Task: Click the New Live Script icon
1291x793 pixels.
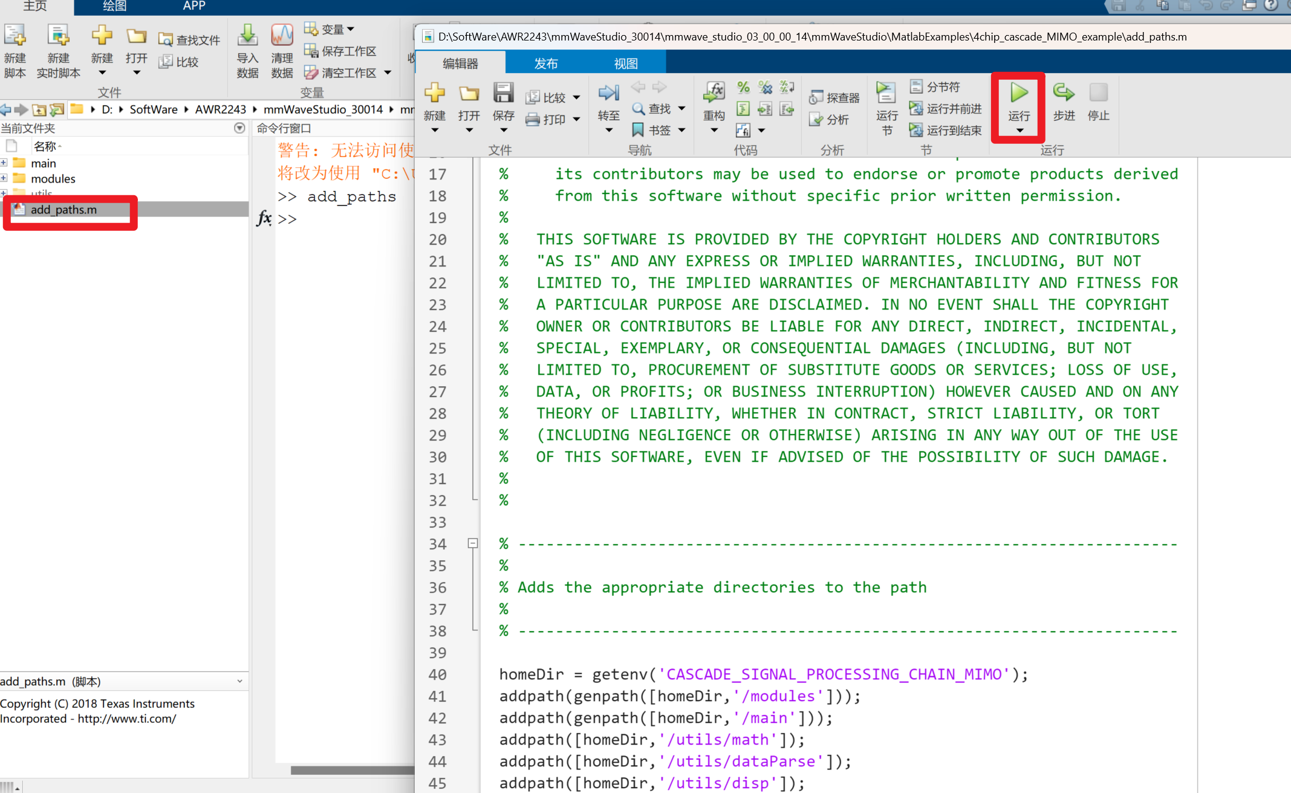Action: click(x=58, y=36)
